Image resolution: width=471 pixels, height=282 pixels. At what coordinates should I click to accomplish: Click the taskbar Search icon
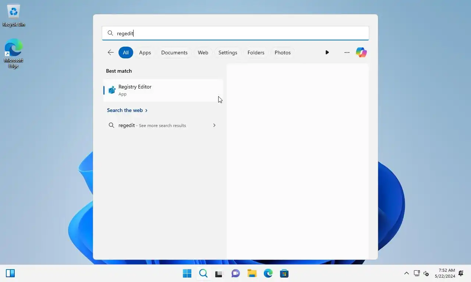tap(203, 274)
